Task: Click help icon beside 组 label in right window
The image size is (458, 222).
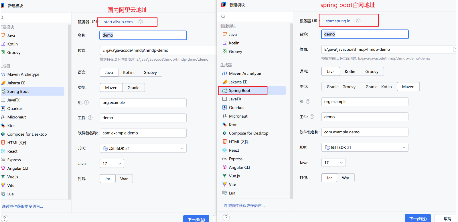Action: pos(308,102)
